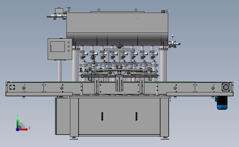Select the funnel fitting atop the tank's left corner
The width and height of the screenshot is (239, 147).
click(x=68, y=10)
